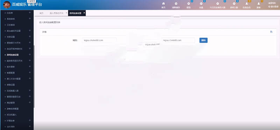Click the avatar logo beside 百威娱乐
This screenshot has height=130, width=280.
[7, 5]
